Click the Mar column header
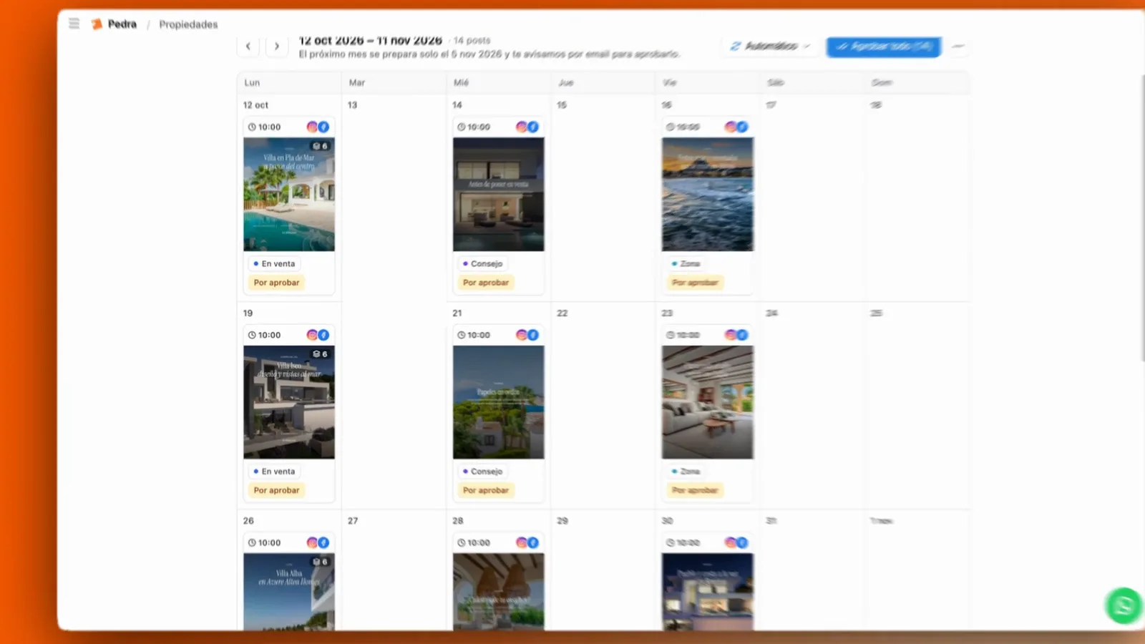The height and width of the screenshot is (644, 1145). (x=357, y=83)
